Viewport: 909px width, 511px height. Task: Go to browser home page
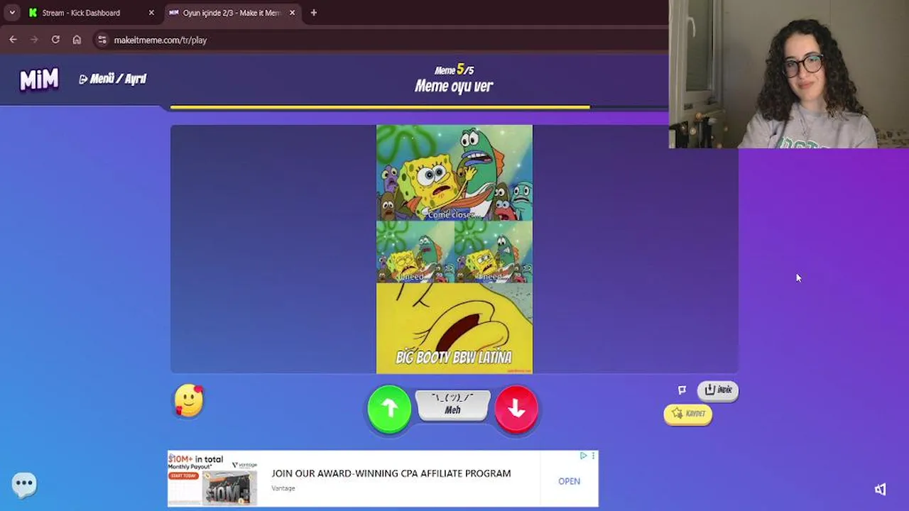[77, 40]
